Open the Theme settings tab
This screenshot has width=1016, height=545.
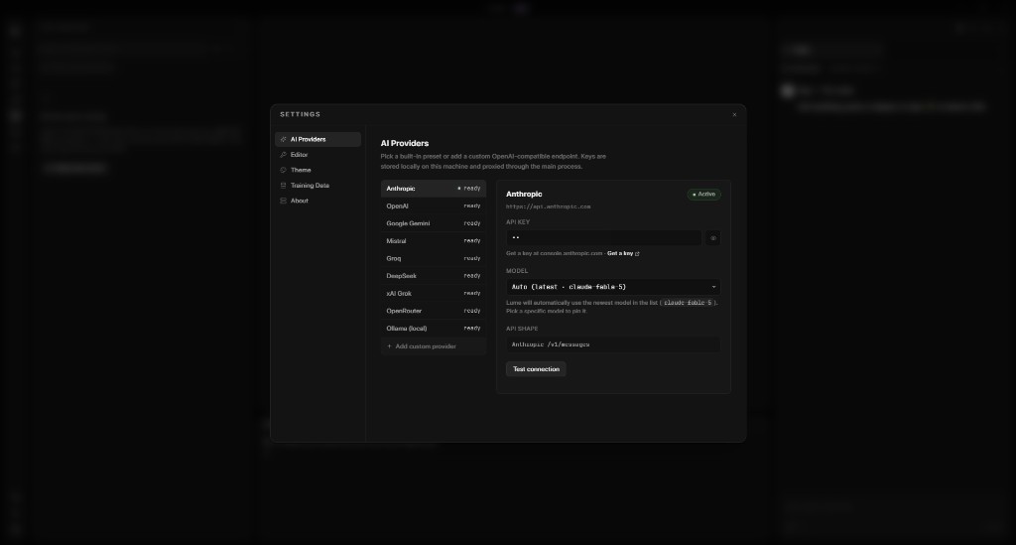point(317,170)
